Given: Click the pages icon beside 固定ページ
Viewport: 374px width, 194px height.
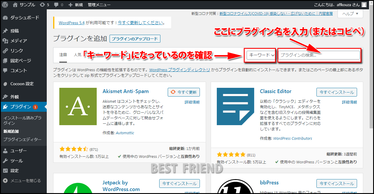Looking at the screenshot, I should (x=5, y=61).
